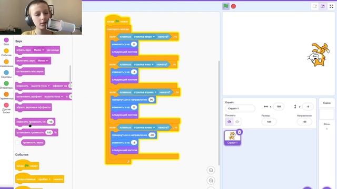Edit the sprite name field 'Спрайт 1'
The image size is (337, 189).
pyautogui.click(x=240, y=109)
